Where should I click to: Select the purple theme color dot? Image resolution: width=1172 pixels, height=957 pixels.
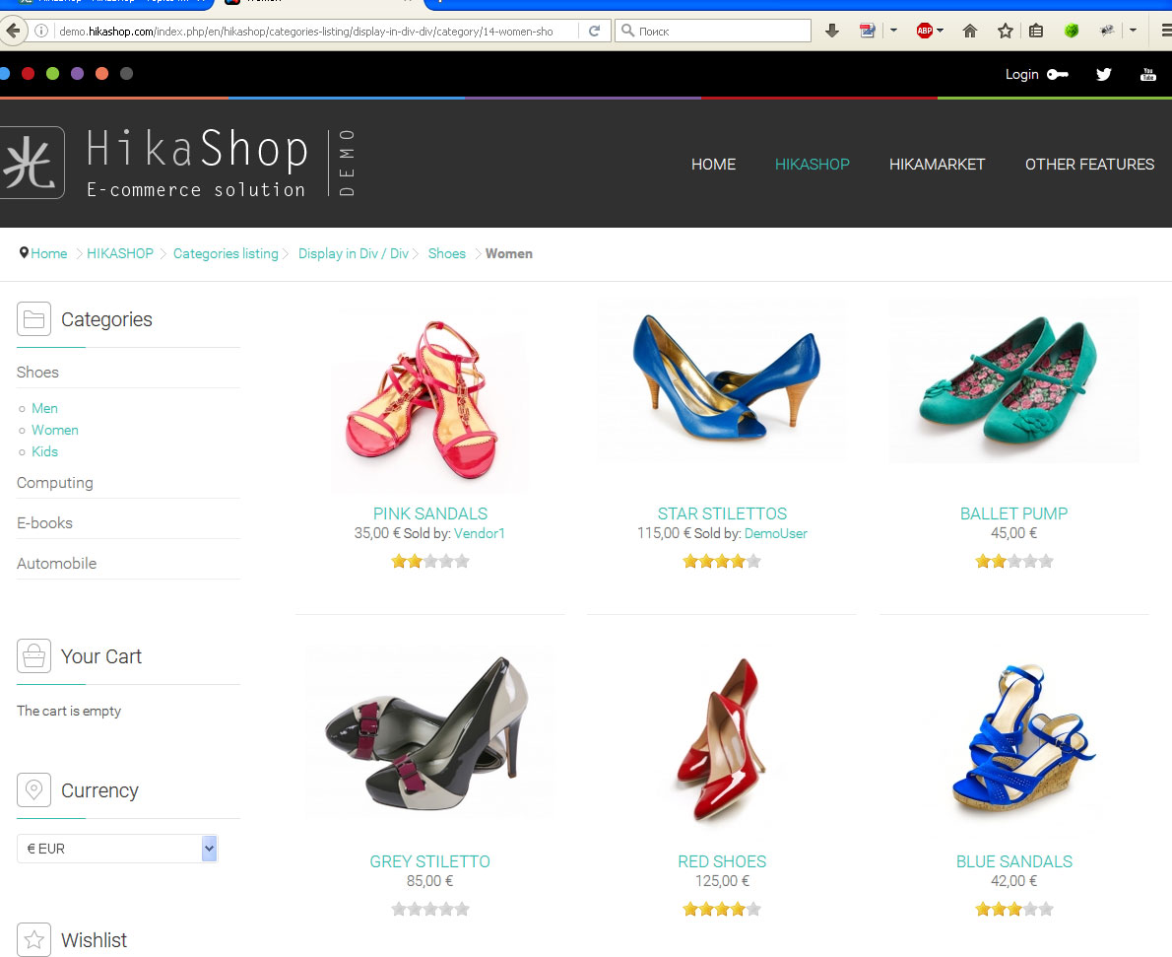(x=77, y=73)
